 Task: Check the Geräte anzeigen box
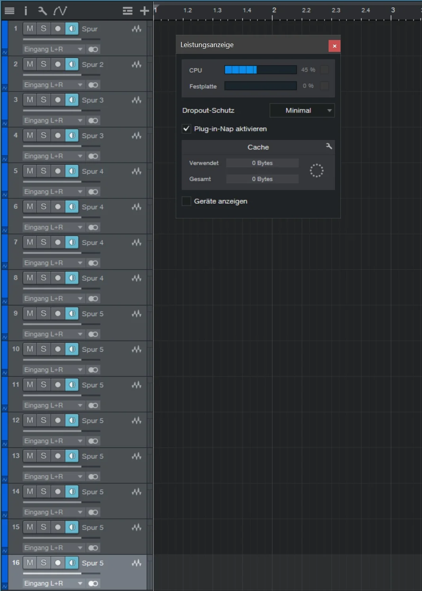186,201
